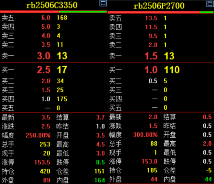Select the rb2506C3350 contract title
Screen dimensions: 214x184
pyautogui.click(x=52, y=5)
